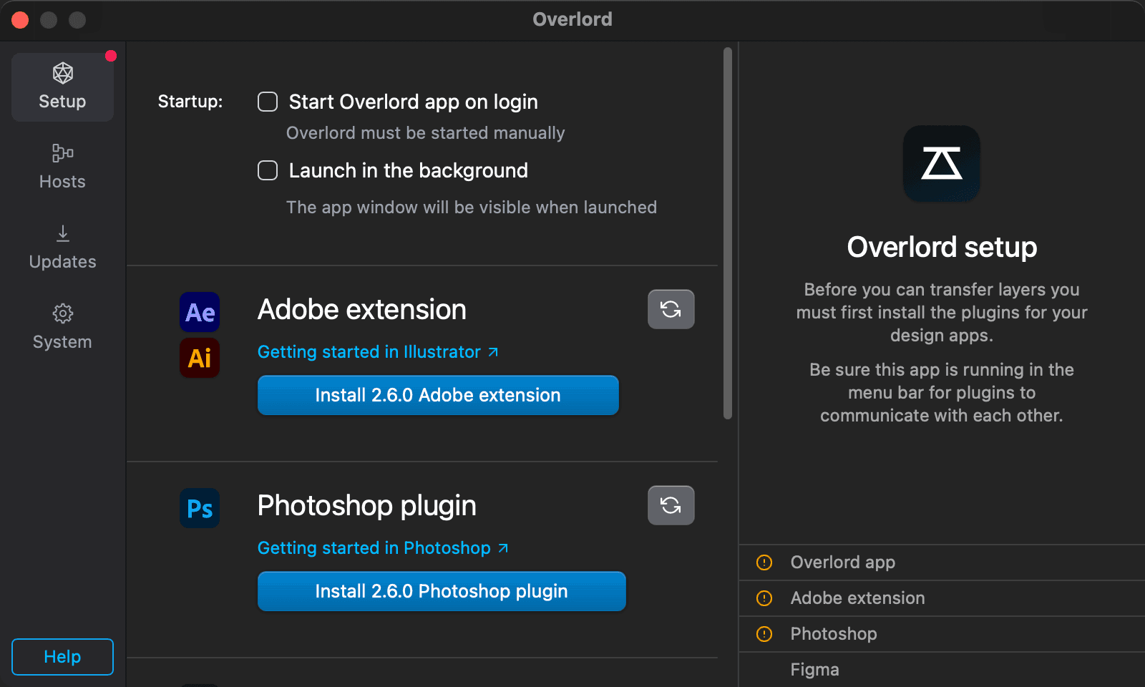The image size is (1145, 687).
Task: Click the Photoshop plugin heading
Action: click(367, 506)
